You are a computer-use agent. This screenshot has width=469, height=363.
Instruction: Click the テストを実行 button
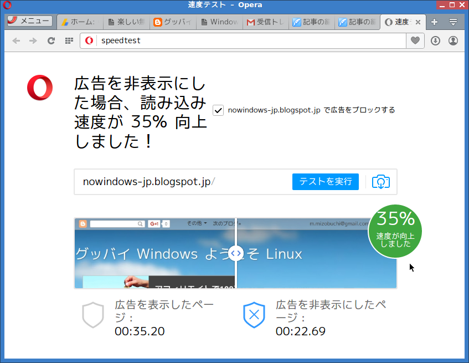[x=326, y=182]
